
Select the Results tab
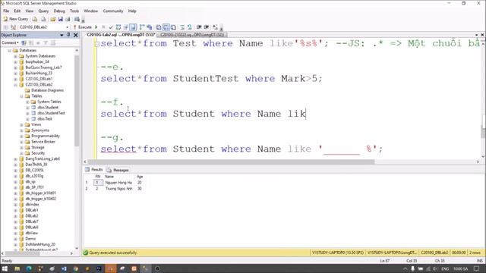coord(94,170)
